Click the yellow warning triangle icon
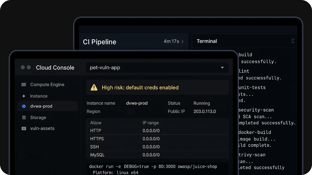312x175 pixels. (94, 87)
